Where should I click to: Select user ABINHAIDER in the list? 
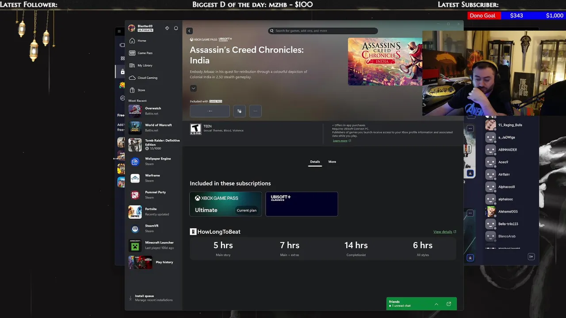[x=508, y=150]
